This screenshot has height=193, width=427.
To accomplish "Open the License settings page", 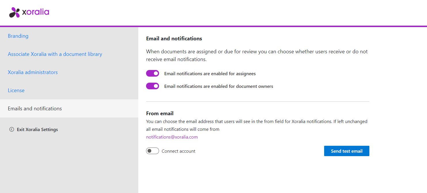I will (x=16, y=90).
